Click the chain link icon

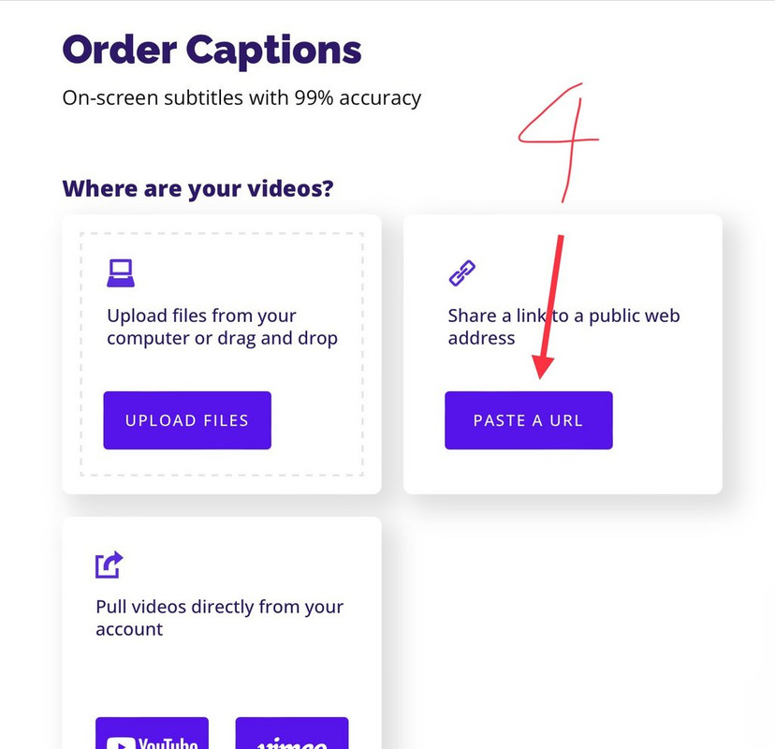pos(462,272)
